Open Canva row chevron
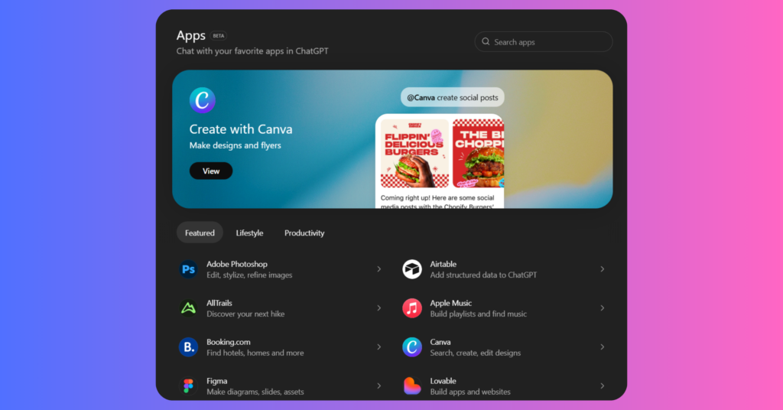The width and height of the screenshot is (783, 410). click(603, 347)
